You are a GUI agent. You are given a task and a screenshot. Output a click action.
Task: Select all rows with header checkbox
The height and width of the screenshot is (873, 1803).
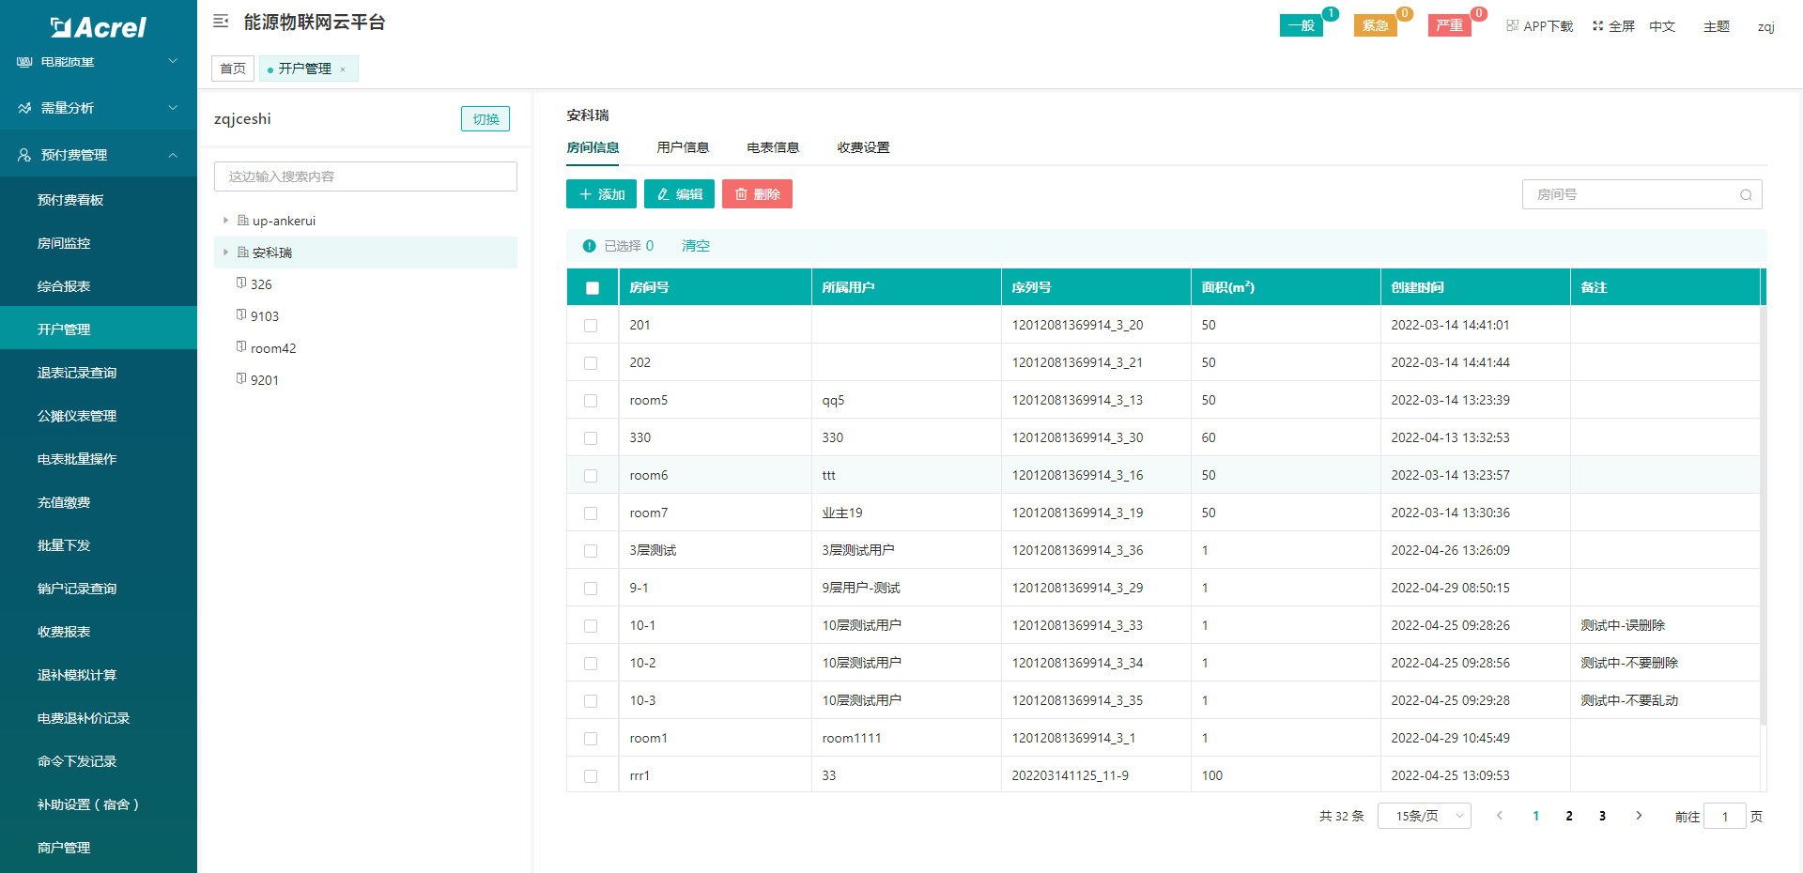(x=593, y=288)
